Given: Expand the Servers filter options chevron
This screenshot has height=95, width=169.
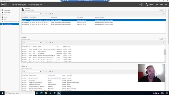Looking at the screenshot, I should point(164,14).
